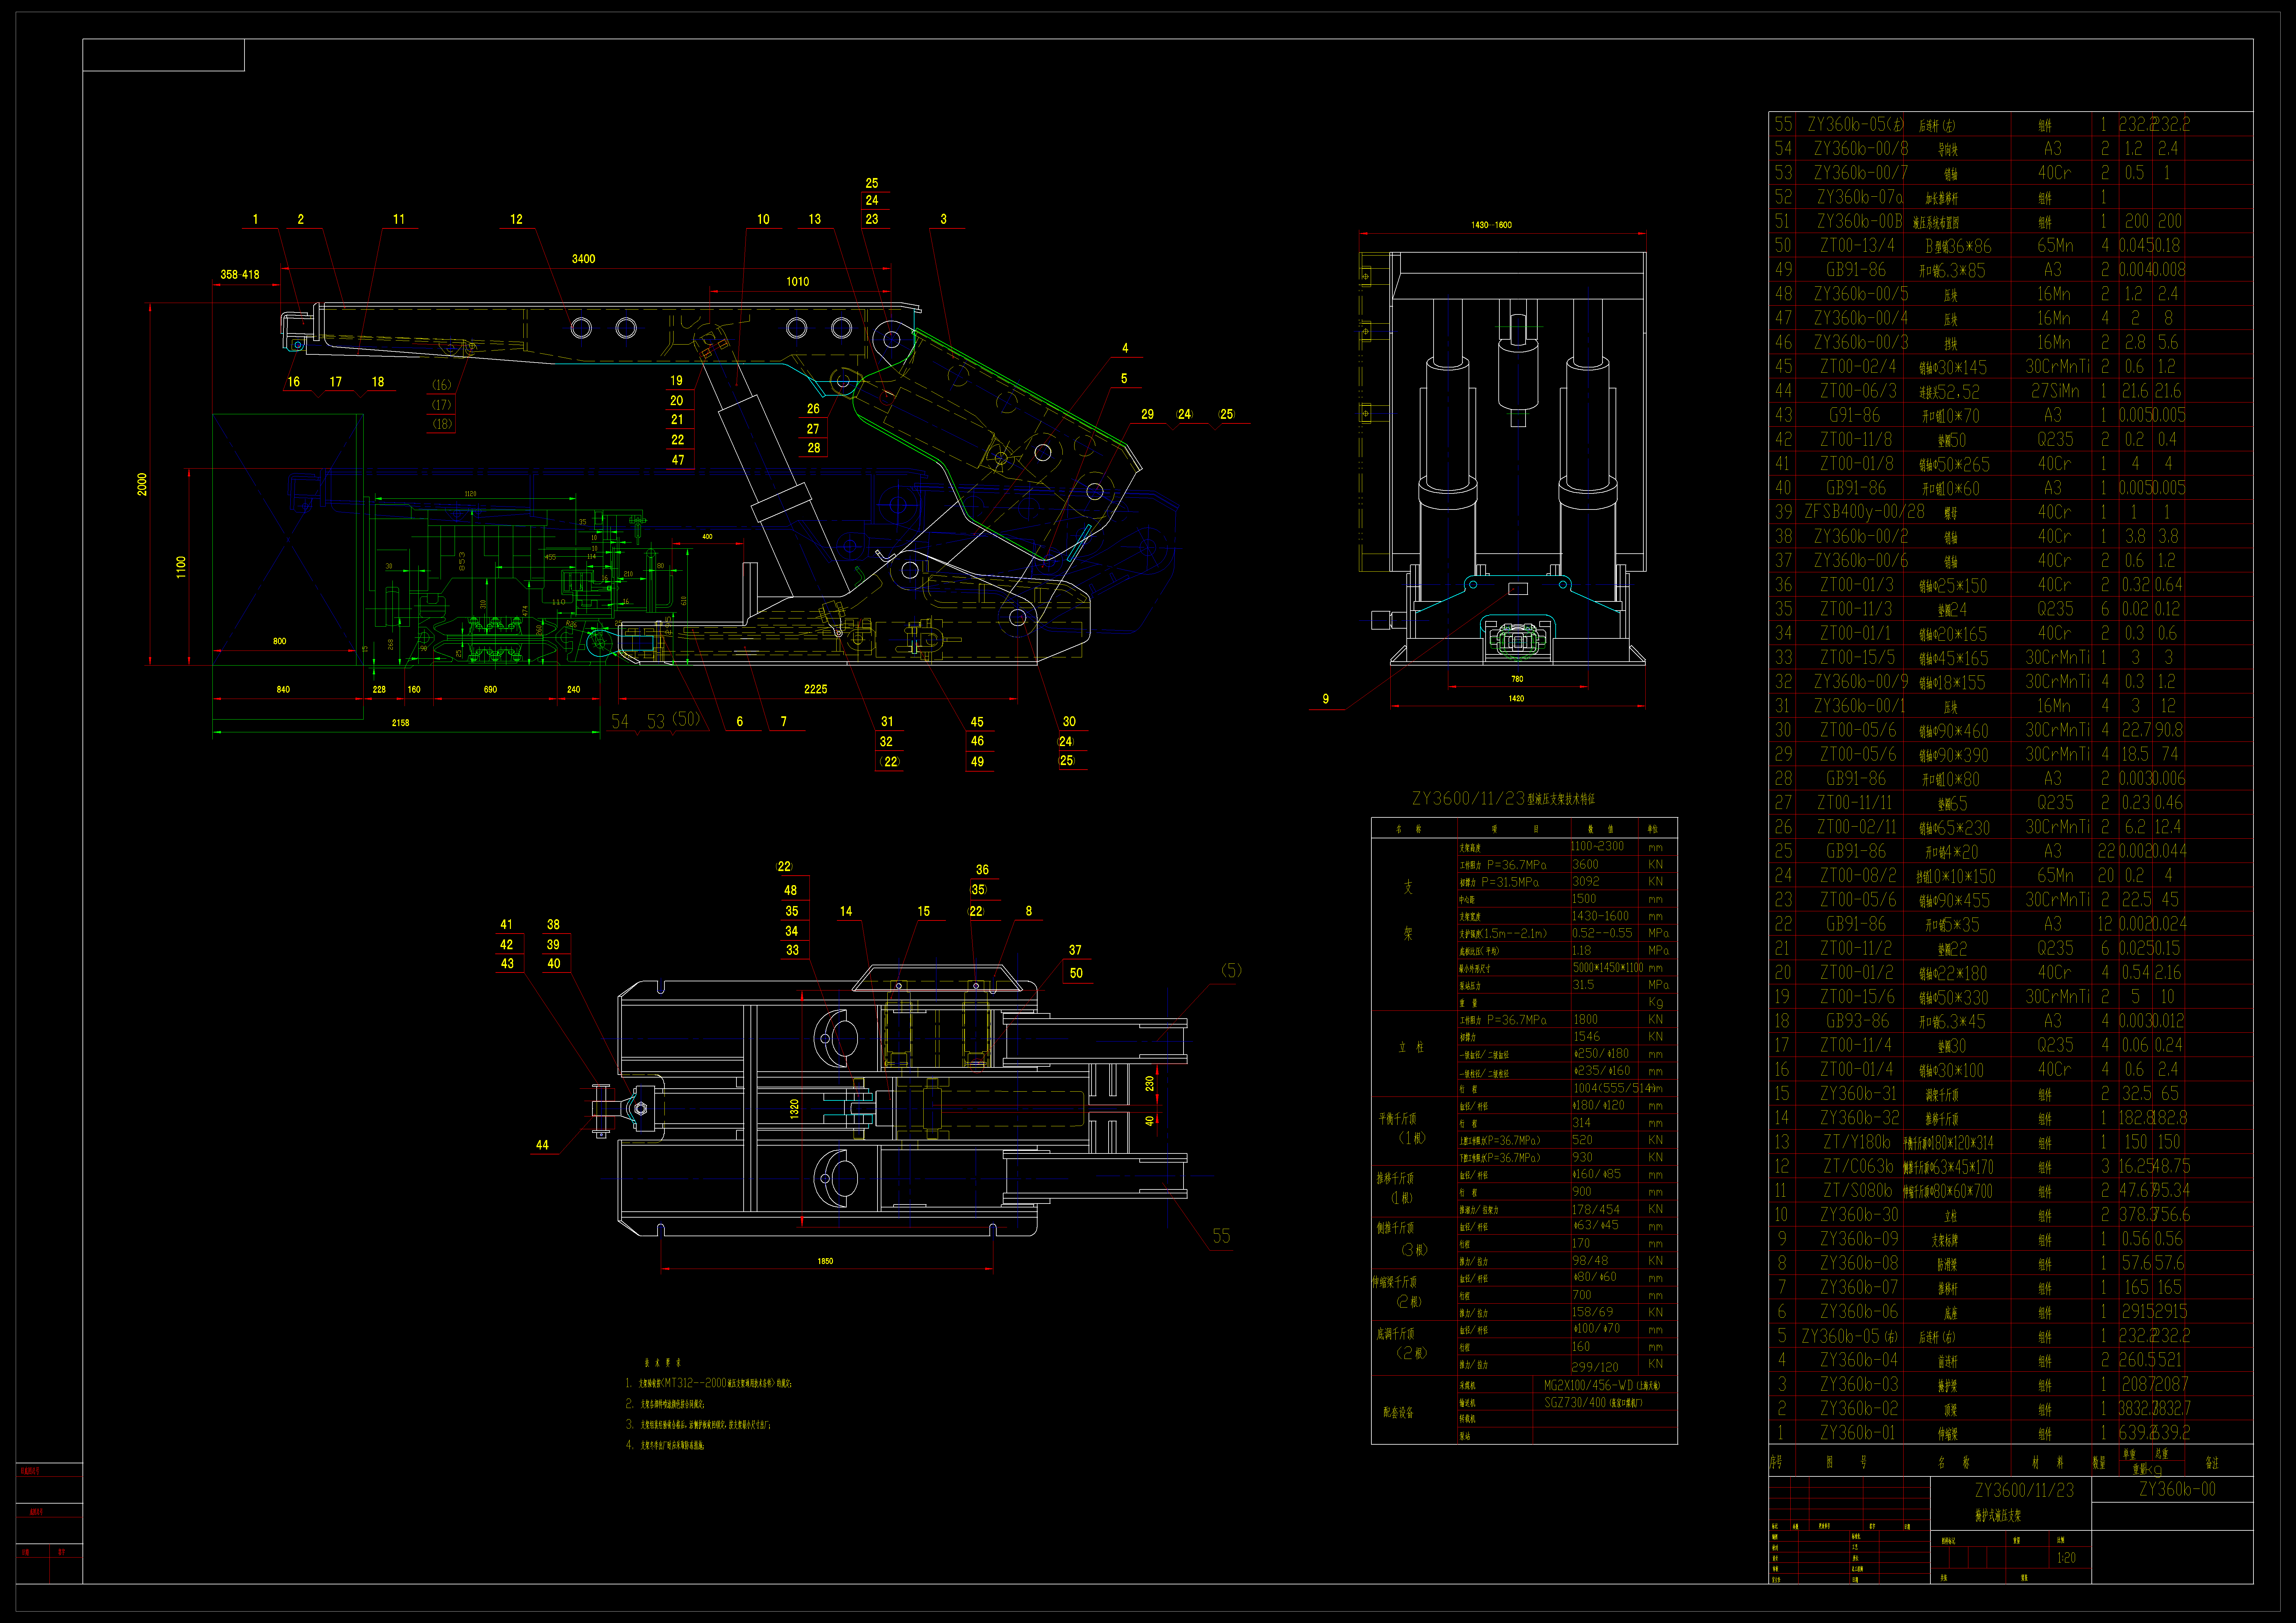Click part number ZY360b-04

[1859, 1360]
